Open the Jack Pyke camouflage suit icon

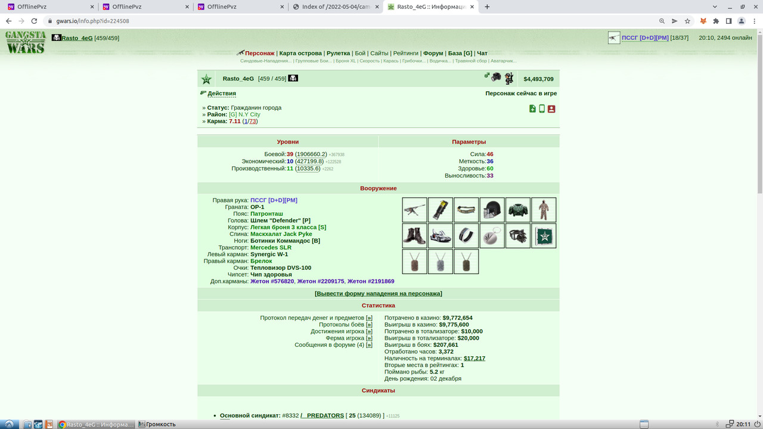click(x=544, y=210)
